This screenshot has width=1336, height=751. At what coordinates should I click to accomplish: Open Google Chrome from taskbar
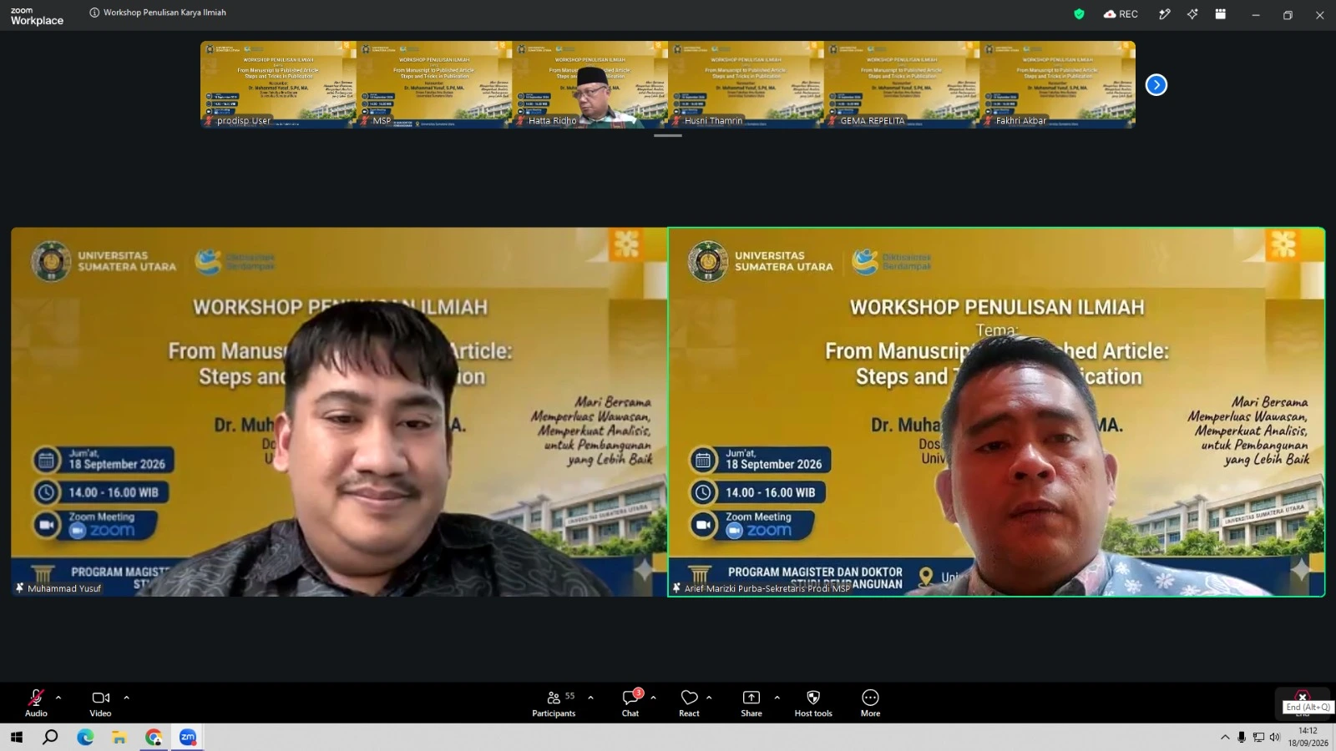pyautogui.click(x=154, y=737)
